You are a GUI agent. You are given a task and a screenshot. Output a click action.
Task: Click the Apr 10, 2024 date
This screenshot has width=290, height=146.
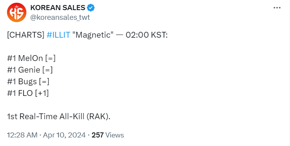[x=64, y=135]
